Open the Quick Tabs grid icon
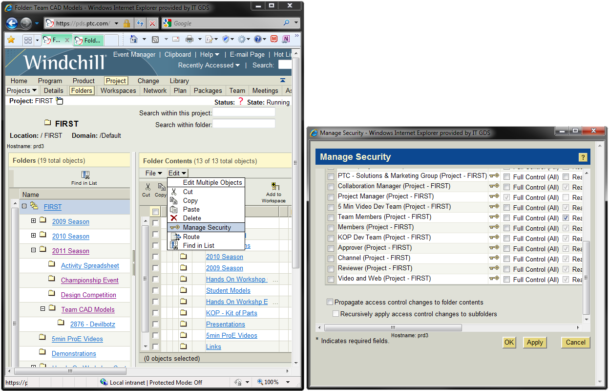The height and width of the screenshot is (391, 609). [28, 40]
